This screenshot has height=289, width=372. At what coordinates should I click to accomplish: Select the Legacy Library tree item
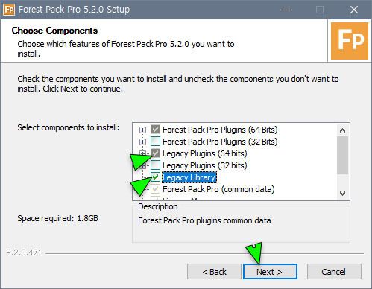click(x=189, y=177)
